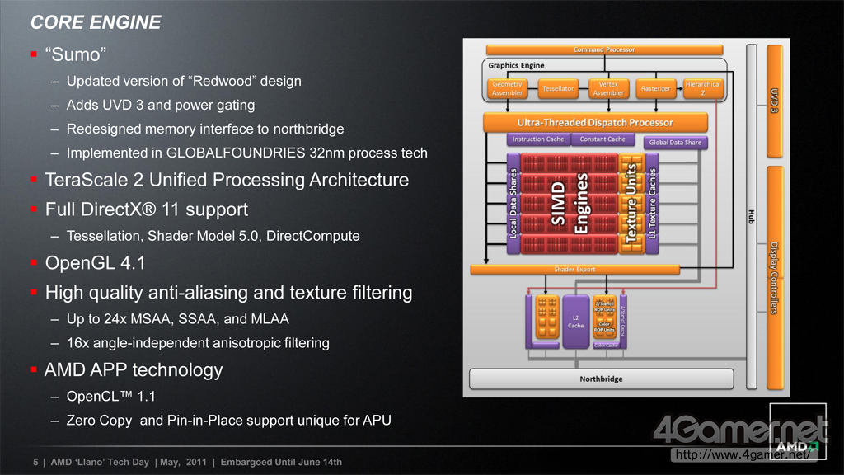Click Tessellation, Shader Model 5.0 line
This screenshot has height=475, width=844.
coord(213,236)
